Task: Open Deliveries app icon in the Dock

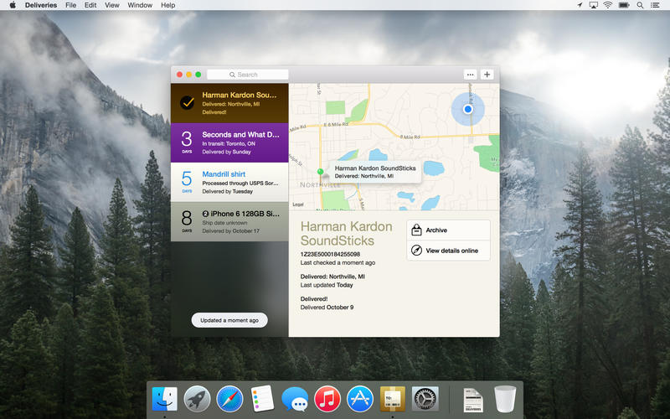Action: [392, 399]
